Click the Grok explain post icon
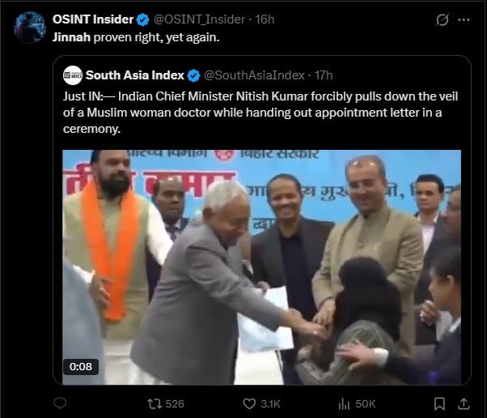 [x=443, y=19]
